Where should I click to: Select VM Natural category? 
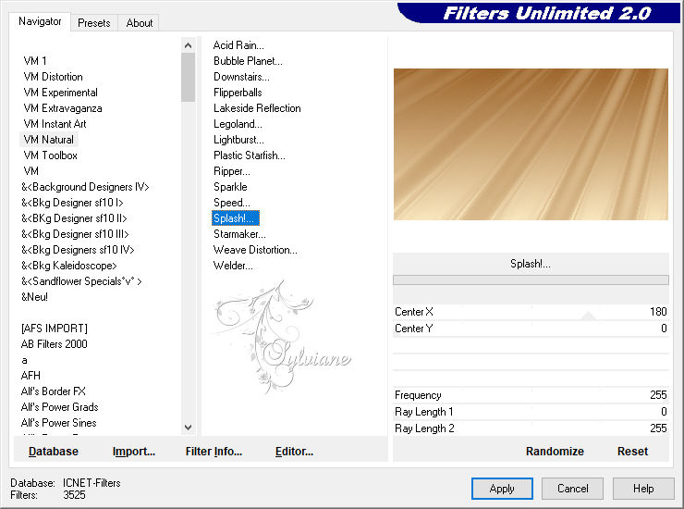[49, 140]
